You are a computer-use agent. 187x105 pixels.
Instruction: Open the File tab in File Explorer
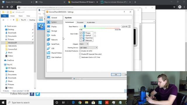point(5,16)
